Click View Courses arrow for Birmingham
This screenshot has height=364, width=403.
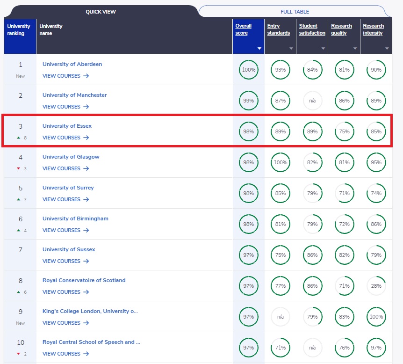pos(86,230)
